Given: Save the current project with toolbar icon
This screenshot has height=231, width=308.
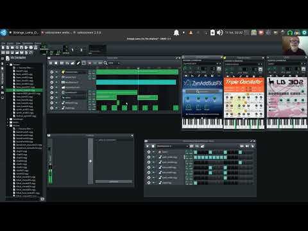Looking at the screenshot, I should coord(22,47).
